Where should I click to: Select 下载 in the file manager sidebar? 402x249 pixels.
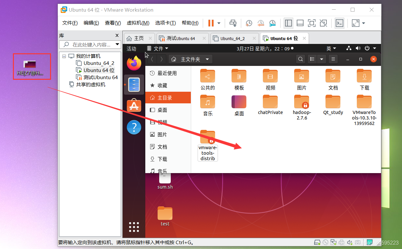click(168, 159)
